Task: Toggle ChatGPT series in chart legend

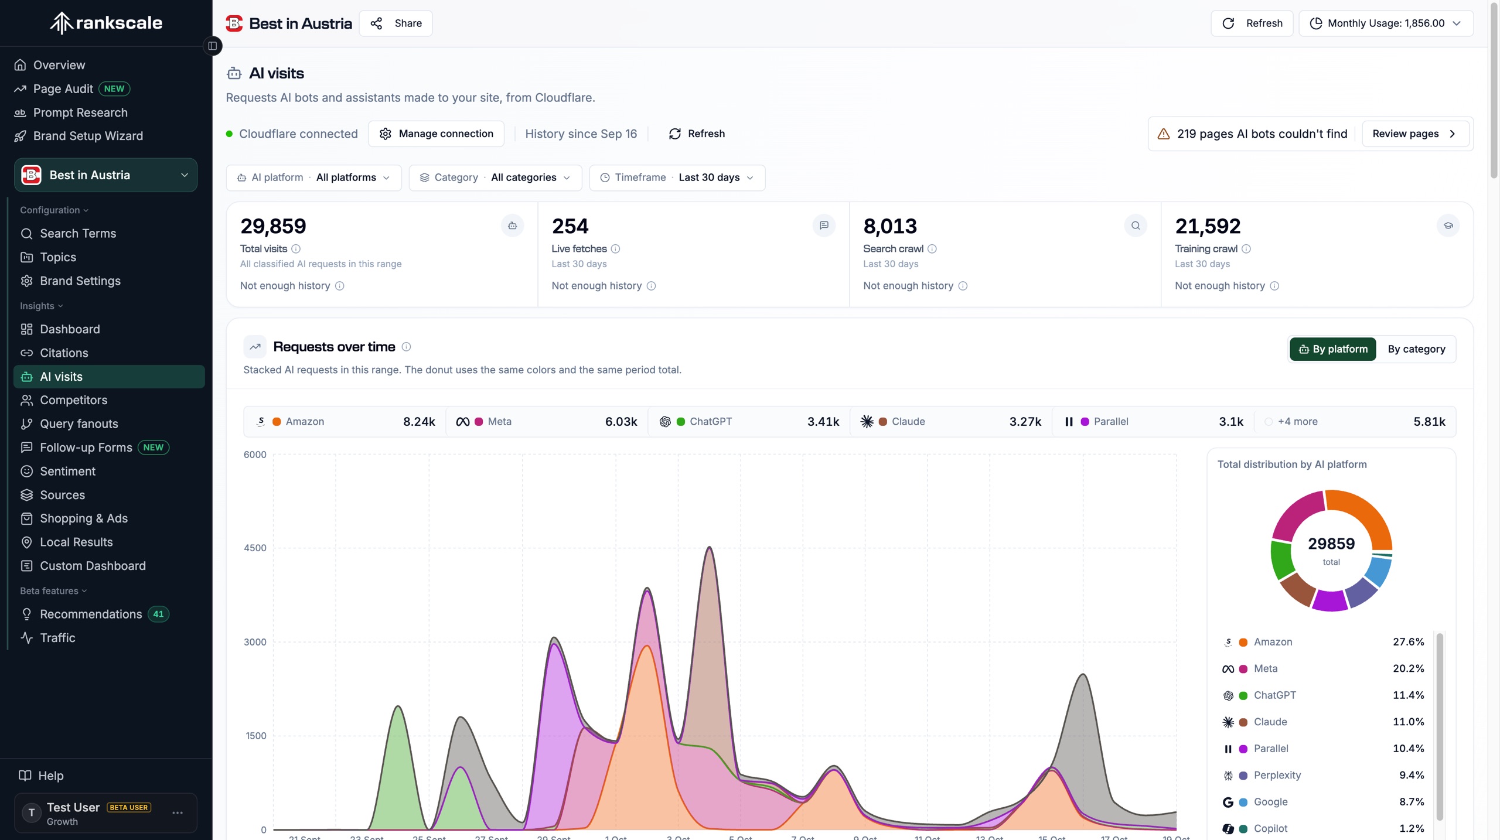Action: tap(749, 422)
